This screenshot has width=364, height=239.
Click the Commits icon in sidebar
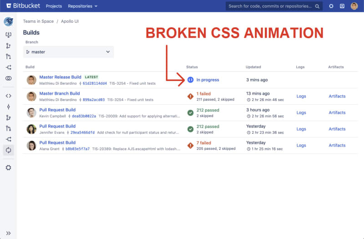[8, 107]
